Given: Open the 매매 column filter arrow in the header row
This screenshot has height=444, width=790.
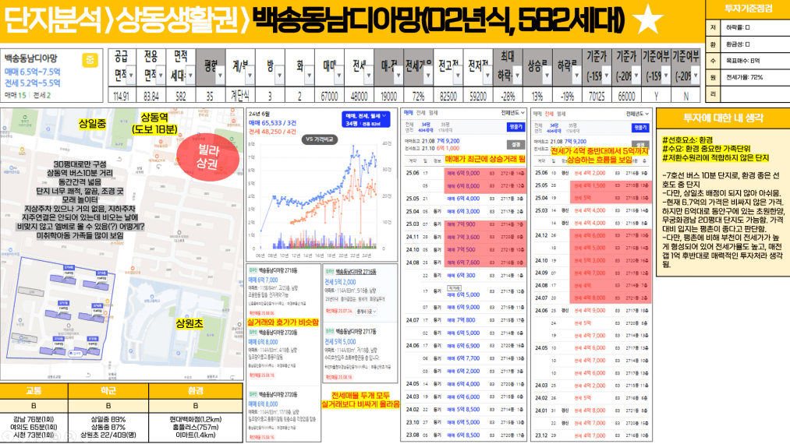Looking at the screenshot, I should (339, 76).
